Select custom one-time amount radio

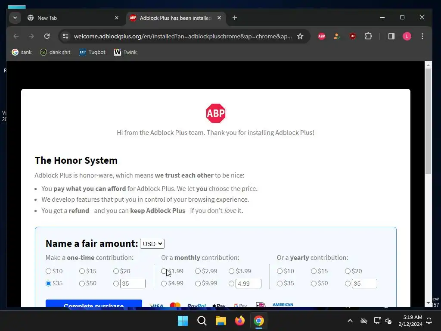point(116,284)
